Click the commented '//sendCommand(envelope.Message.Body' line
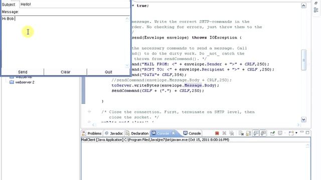This screenshot has height=180, width=321. 172,80
